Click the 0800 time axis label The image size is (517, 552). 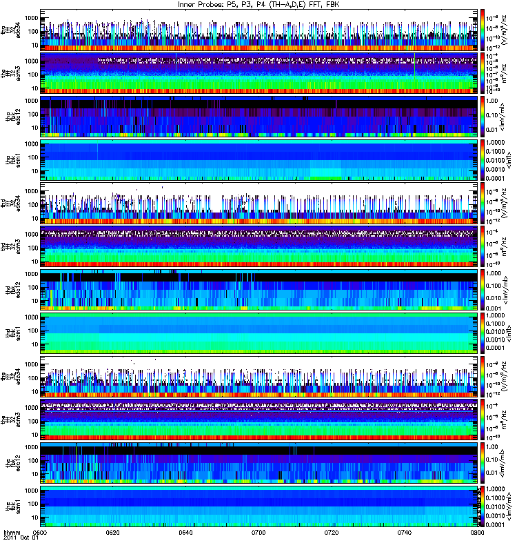pyautogui.click(x=477, y=533)
